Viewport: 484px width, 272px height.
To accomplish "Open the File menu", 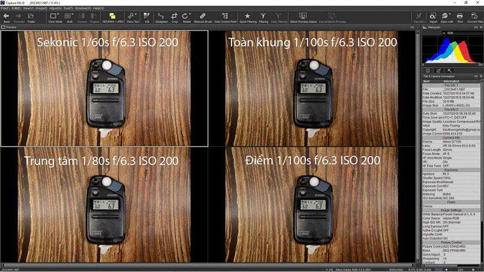I will (x=5, y=8).
